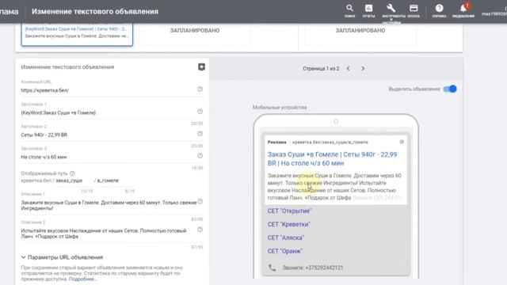Image resolution: width=507 pixels, height=285 pixels.
Task: Click the feedback icon in ad edit panel
Action: (201, 66)
